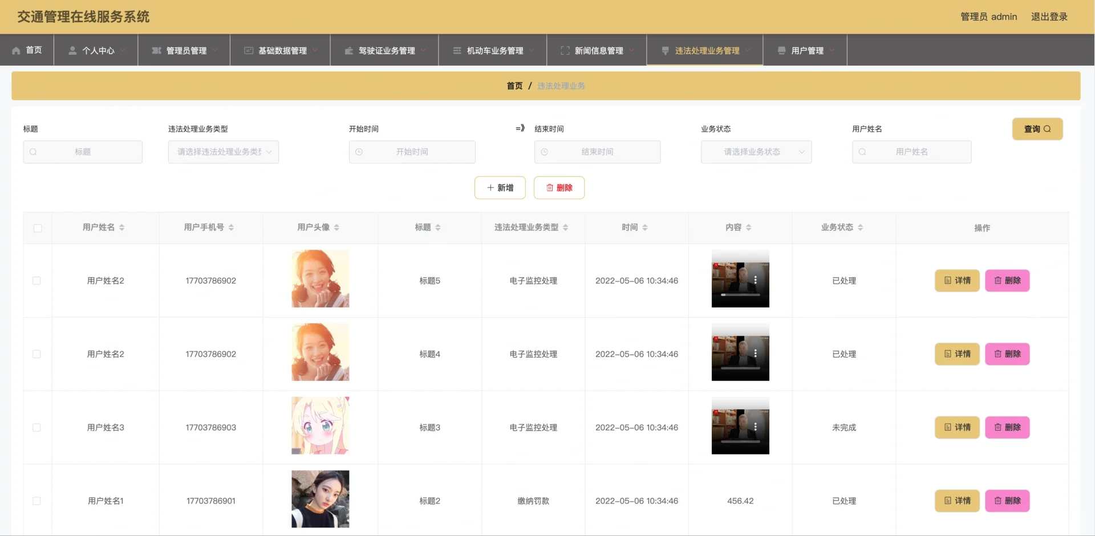
Task: Open the video thumbnail in 标题4 row
Action: pyautogui.click(x=740, y=352)
